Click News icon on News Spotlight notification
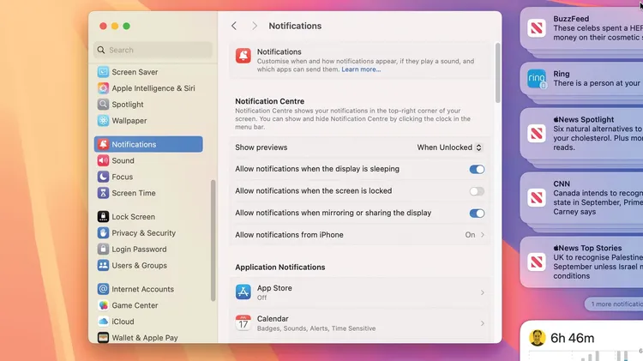This screenshot has width=643, height=361. click(x=537, y=133)
